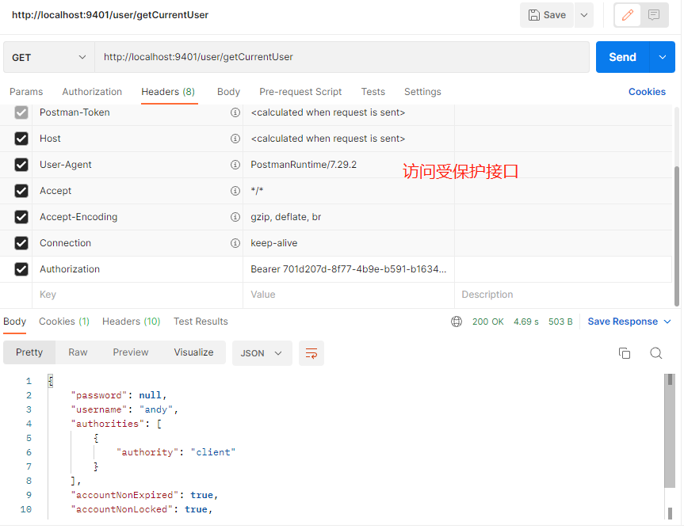Screen dimensions: 684x529
Task: Open the Test Results tab
Action: (201, 322)
